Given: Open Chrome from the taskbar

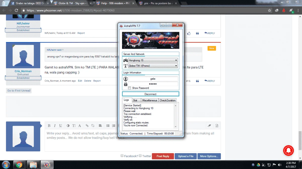Looking at the screenshot, I should [19, 165].
